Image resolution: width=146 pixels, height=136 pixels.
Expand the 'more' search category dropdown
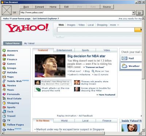(x=114, y=25)
